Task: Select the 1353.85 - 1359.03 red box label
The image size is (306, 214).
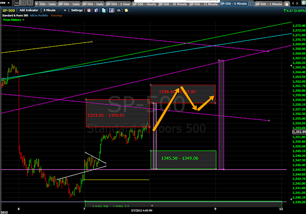Action: pyautogui.click(x=106, y=115)
